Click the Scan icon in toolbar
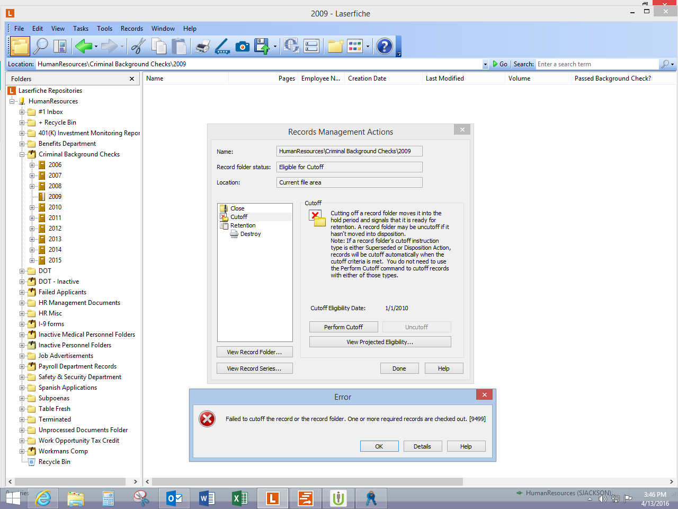Viewport: 678px width, 509px height. point(222,47)
